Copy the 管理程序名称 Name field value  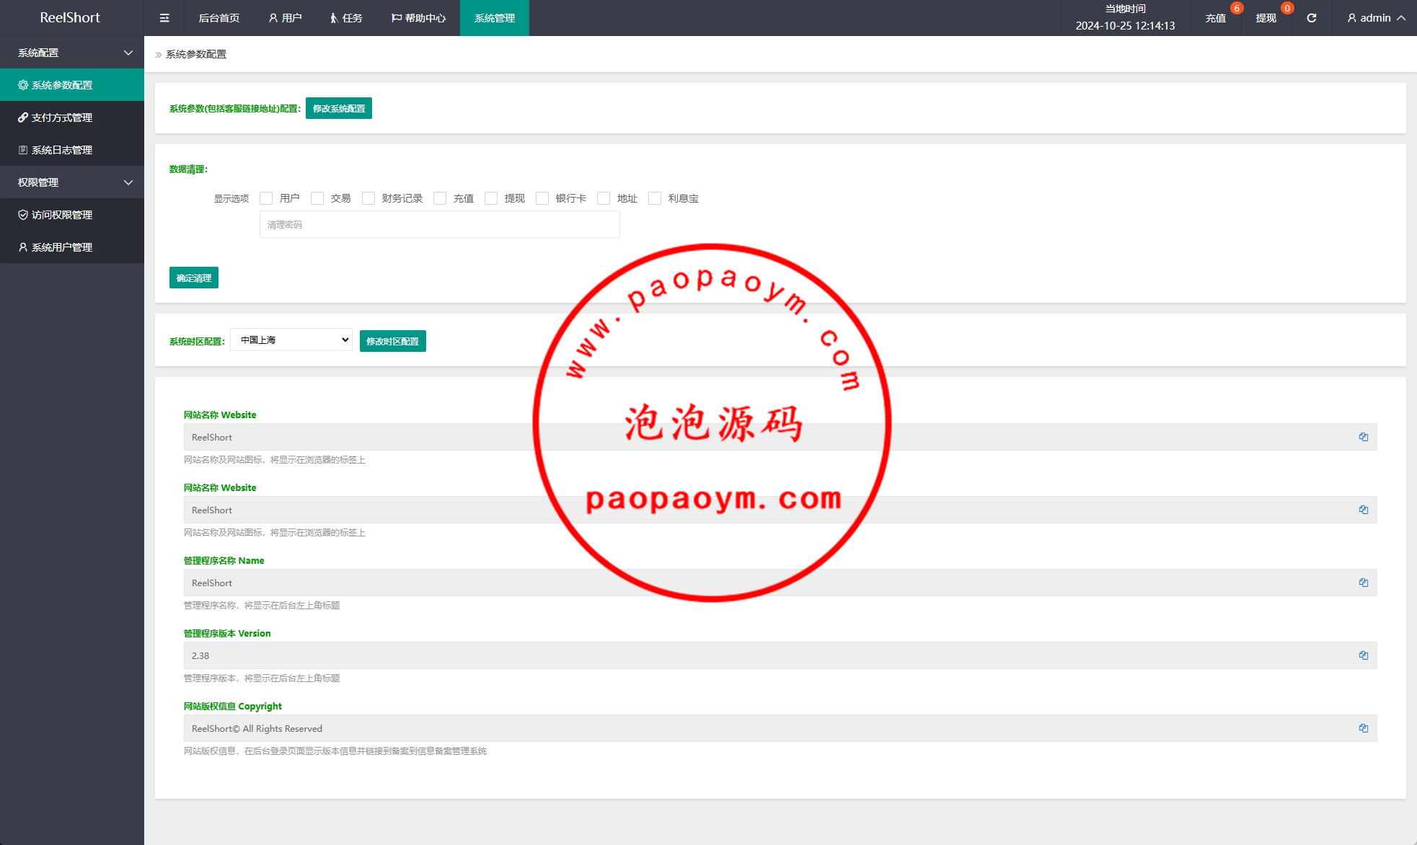tap(1363, 583)
